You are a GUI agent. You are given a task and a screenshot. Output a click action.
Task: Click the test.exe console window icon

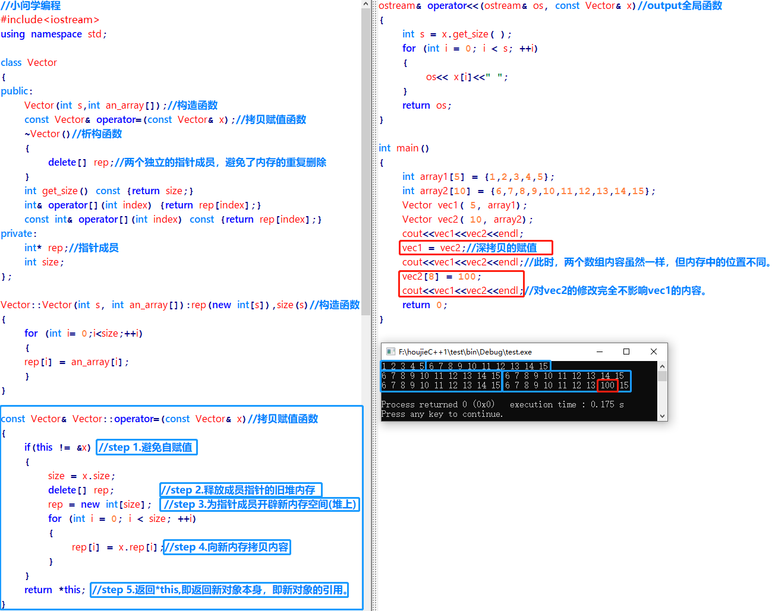(390, 352)
